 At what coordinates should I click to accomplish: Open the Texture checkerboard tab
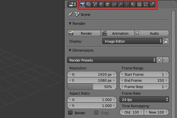point(139,4)
